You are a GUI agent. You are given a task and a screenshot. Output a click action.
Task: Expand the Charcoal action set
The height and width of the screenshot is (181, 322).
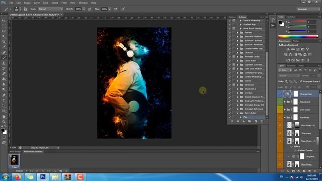[237, 52]
